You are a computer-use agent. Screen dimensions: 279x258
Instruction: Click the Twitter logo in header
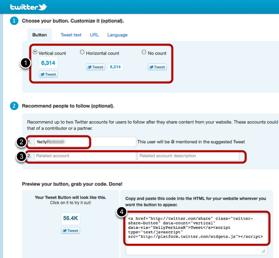pos(28,7)
